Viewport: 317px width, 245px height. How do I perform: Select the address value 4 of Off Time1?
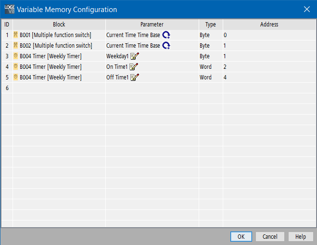(x=225, y=77)
